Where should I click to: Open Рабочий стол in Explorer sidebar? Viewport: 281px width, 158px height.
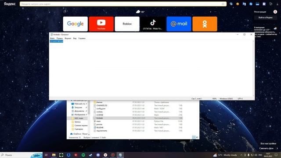point(79,104)
